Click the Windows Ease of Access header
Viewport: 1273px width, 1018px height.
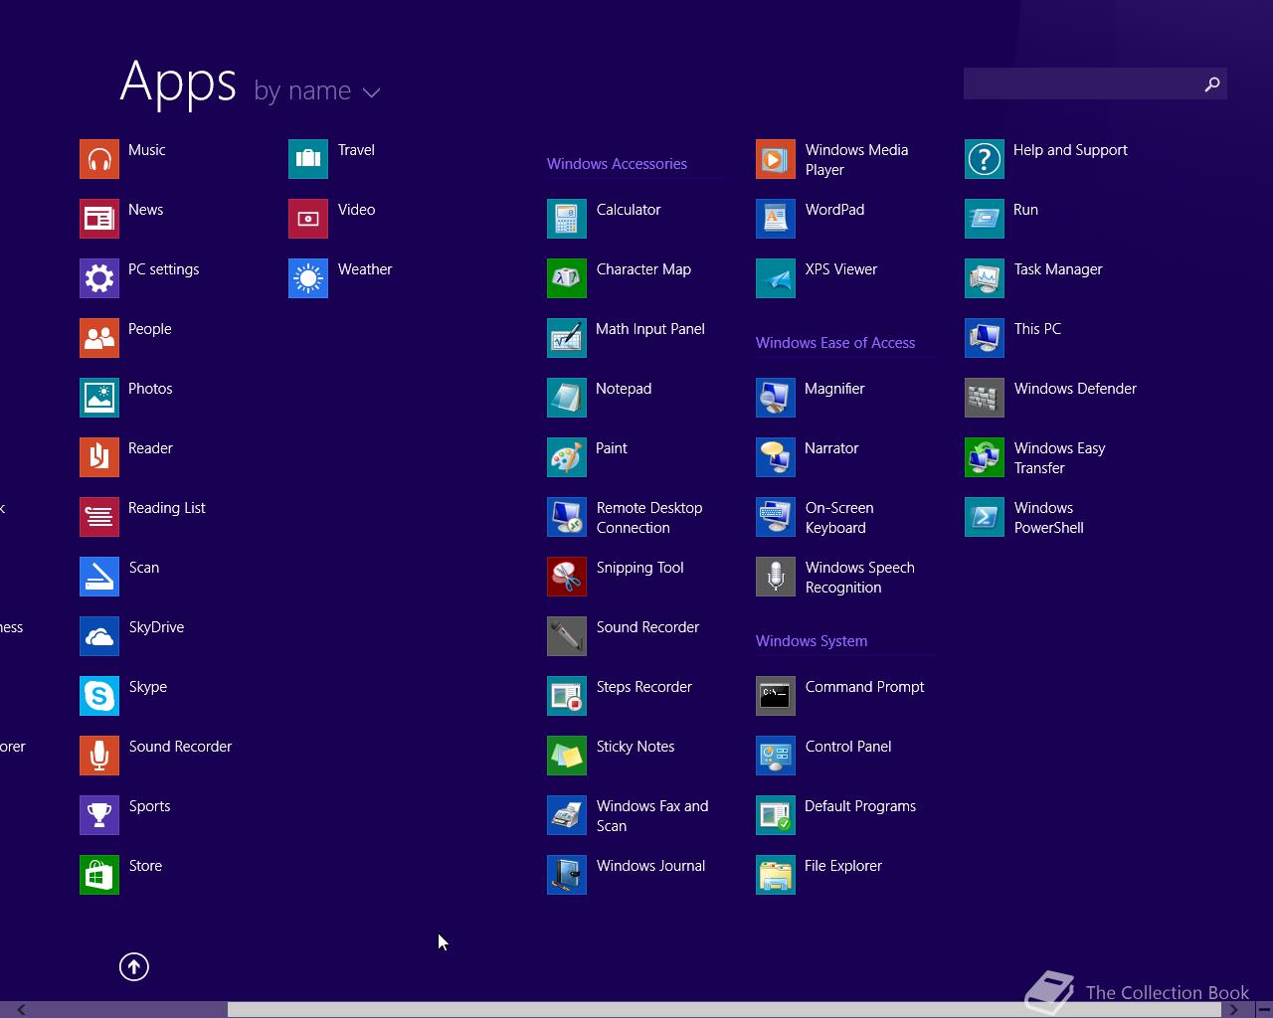coord(835,343)
